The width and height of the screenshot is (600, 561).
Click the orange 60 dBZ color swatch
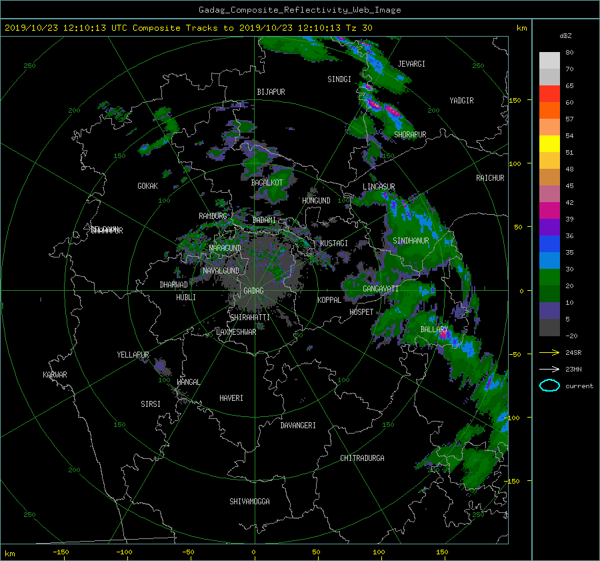pos(549,110)
